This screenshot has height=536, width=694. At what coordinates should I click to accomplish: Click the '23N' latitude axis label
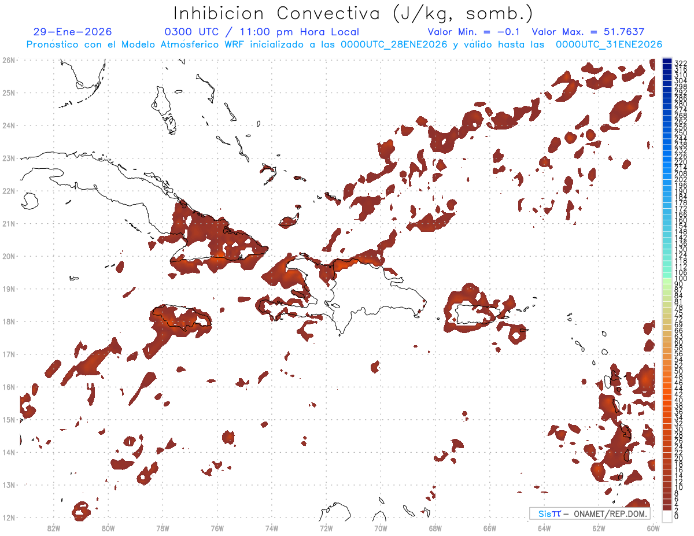[9, 158]
